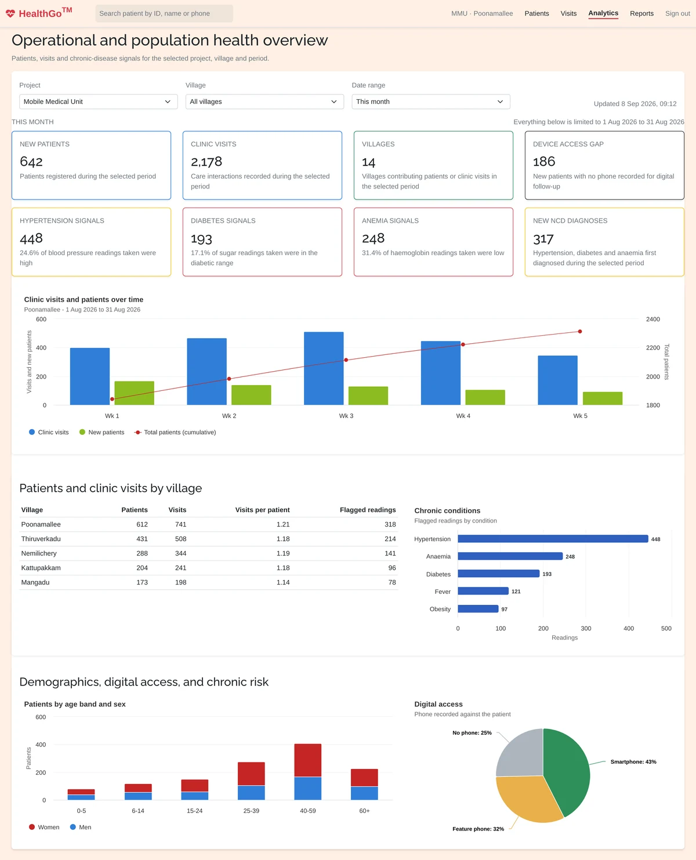Click the Anaemia bar labeled 248
The width and height of the screenshot is (696, 860).
pyautogui.click(x=510, y=556)
